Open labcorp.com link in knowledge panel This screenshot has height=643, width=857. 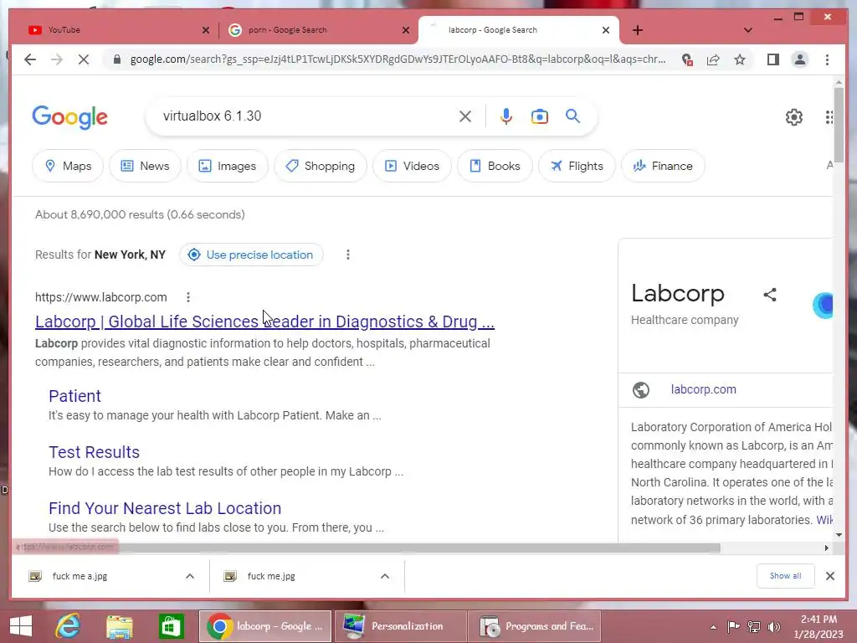click(x=703, y=389)
